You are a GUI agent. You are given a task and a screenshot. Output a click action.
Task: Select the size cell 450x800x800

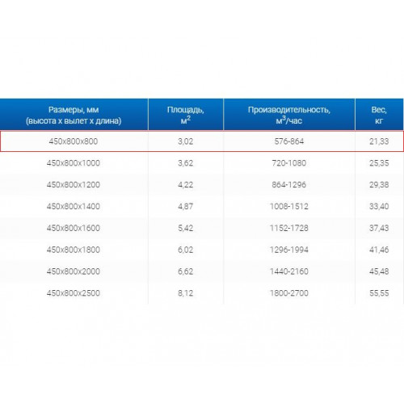(74, 141)
